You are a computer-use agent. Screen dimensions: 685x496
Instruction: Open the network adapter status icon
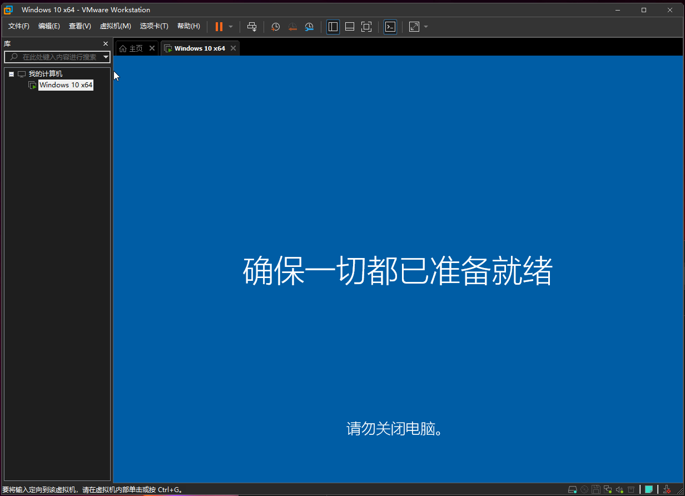click(x=608, y=489)
